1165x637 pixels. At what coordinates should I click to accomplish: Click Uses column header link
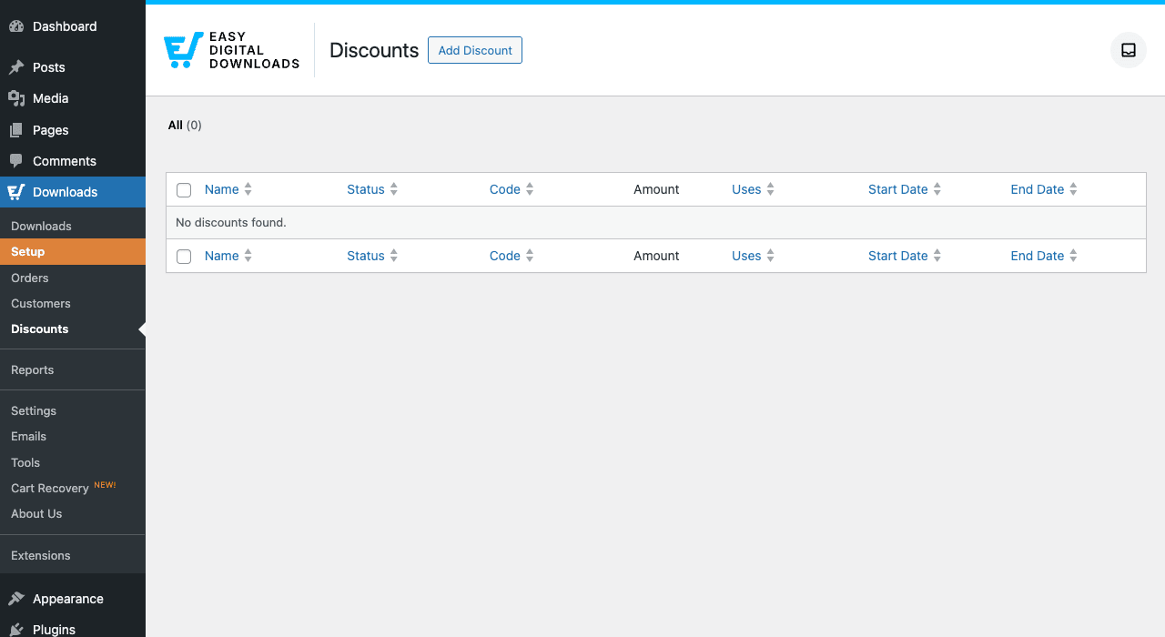point(746,189)
